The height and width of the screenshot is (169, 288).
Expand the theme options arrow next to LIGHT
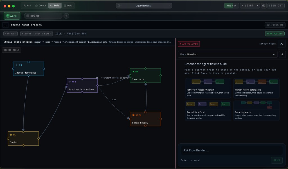click(258, 6)
